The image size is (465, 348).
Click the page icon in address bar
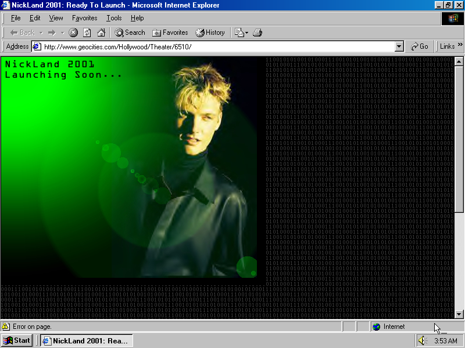pyautogui.click(x=37, y=46)
